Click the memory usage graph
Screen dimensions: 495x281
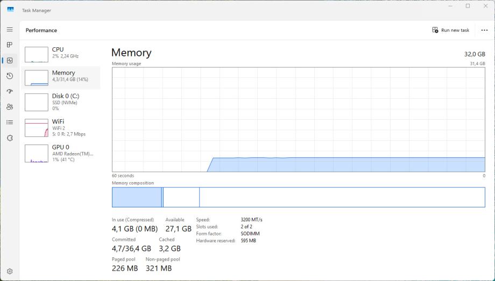click(298, 119)
